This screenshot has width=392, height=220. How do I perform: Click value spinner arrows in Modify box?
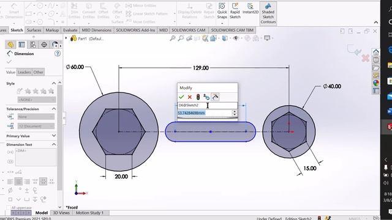click(235, 113)
